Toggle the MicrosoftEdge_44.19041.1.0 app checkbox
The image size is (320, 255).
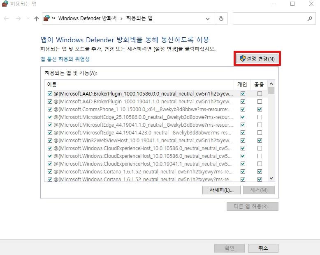coord(50,125)
